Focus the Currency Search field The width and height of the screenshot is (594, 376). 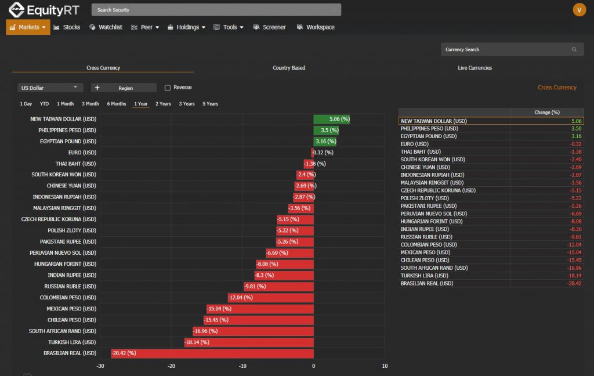(512, 50)
